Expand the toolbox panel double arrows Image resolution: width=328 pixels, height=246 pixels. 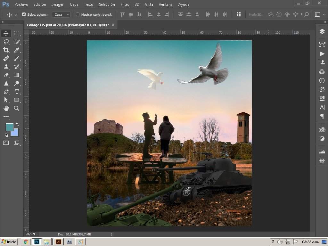pos(3,22)
